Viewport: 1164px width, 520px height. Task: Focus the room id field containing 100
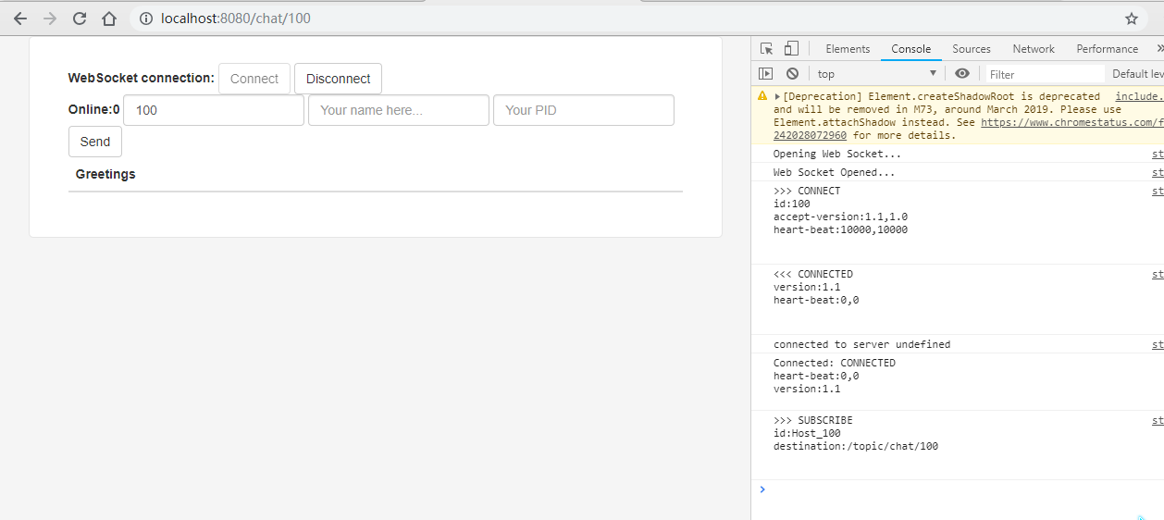click(214, 110)
